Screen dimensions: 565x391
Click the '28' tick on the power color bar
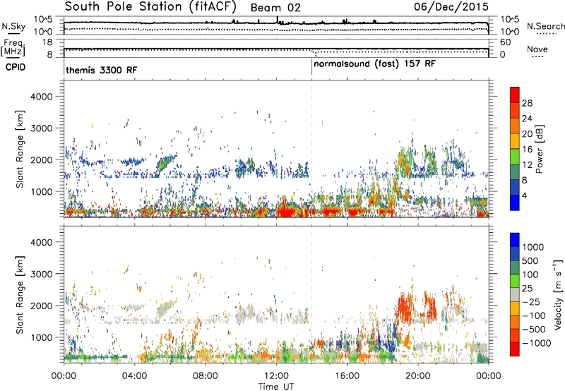527,103
